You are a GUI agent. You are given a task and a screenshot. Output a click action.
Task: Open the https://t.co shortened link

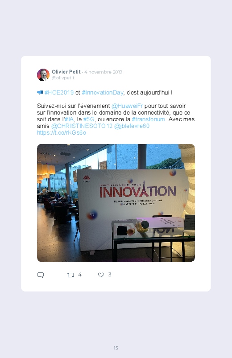click(x=62, y=133)
